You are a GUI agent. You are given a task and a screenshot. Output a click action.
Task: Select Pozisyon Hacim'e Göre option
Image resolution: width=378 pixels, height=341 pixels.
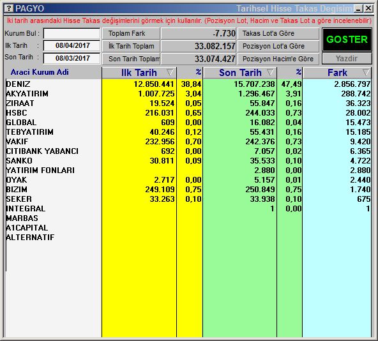[x=278, y=59]
